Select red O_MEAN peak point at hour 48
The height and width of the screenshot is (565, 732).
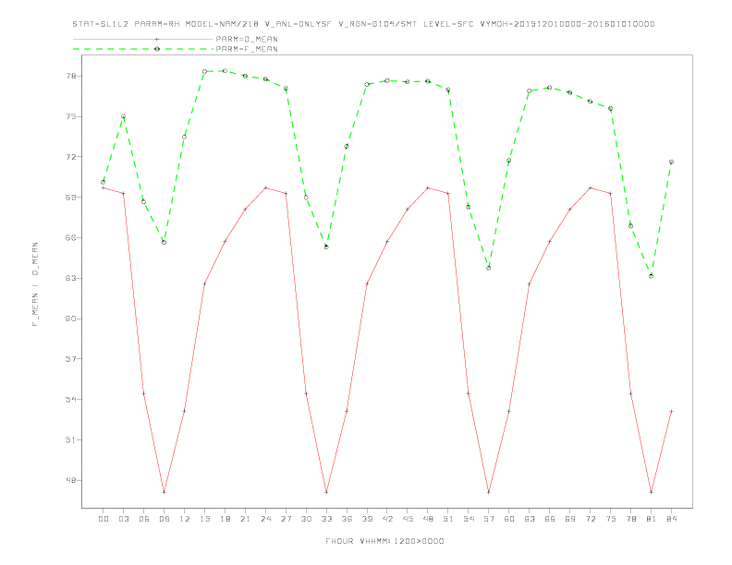pyautogui.click(x=428, y=187)
